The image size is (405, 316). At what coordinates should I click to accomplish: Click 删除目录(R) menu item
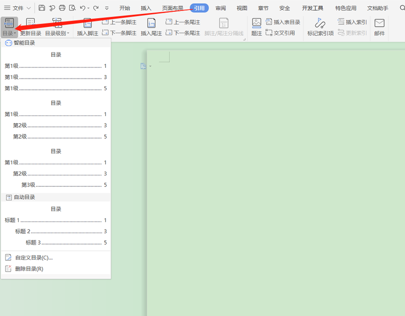pyautogui.click(x=56, y=268)
